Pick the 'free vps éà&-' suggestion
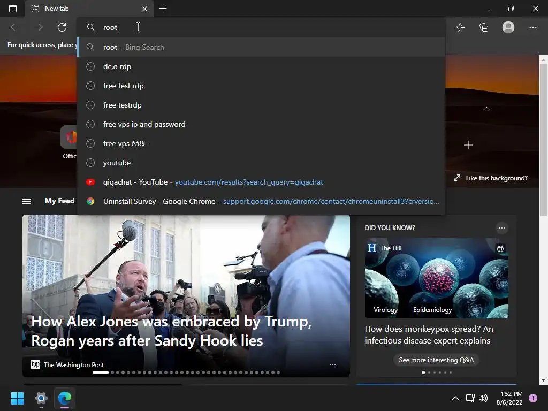This screenshot has width=548, height=411. (x=261, y=143)
